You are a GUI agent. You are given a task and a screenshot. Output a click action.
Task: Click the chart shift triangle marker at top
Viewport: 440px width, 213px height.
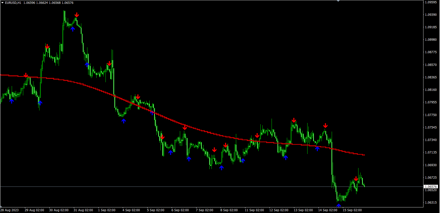tap(338, 1)
